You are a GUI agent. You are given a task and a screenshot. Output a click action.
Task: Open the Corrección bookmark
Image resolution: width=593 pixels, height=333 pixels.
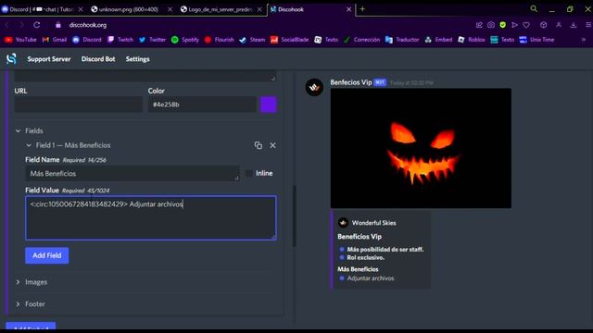pyautogui.click(x=361, y=40)
